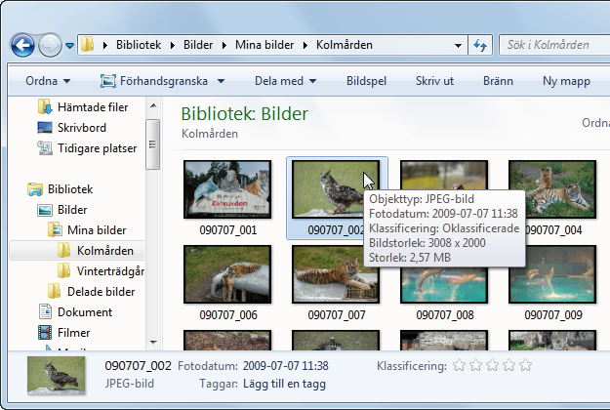Click the Vinterträdgår folder icon
610x410 pixels.
(x=64, y=270)
